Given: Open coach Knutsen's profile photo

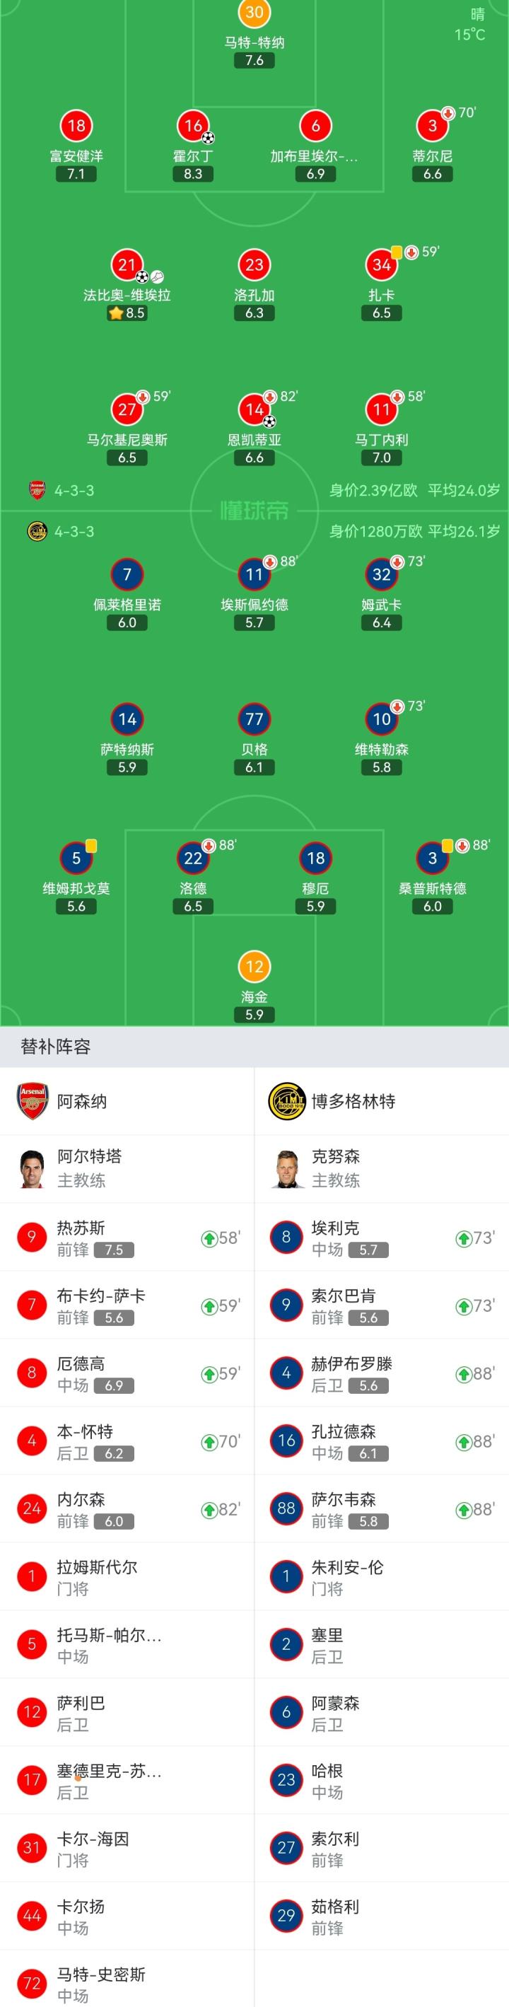Looking at the screenshot, I should (x=286, y=1168).
